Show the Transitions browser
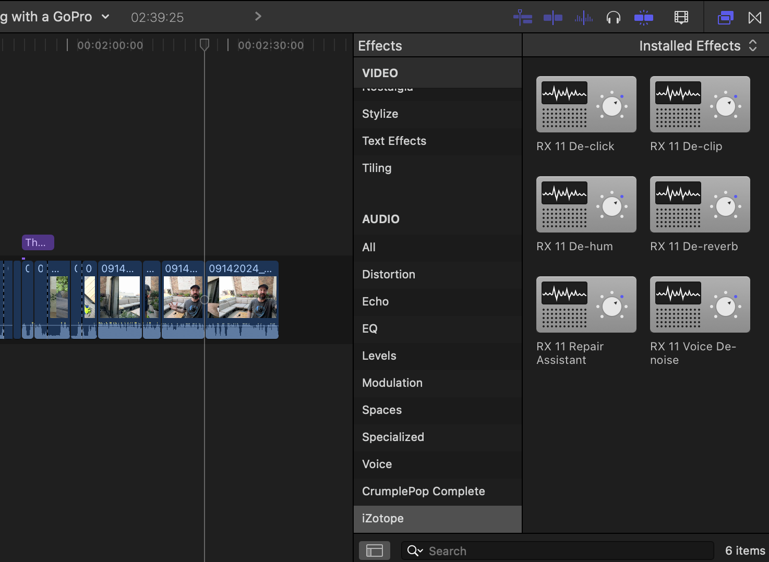Image resolution: width=769 pixels, height=562 pixels. tap(755, 17)
